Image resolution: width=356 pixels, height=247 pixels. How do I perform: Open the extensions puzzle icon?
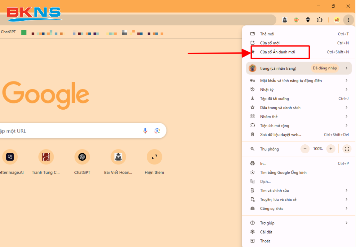click(319, 20)
